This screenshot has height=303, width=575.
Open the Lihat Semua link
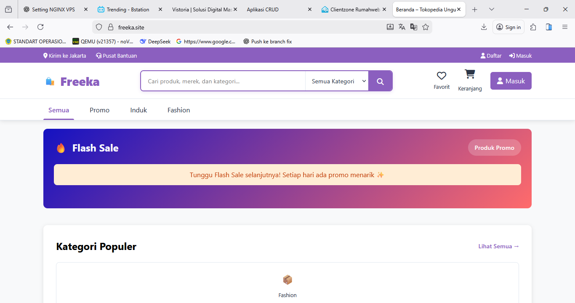[x=498, y=247]
